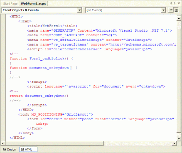
Task: Open the (No Events) dropdown arrow
Action: click(163, 10)
